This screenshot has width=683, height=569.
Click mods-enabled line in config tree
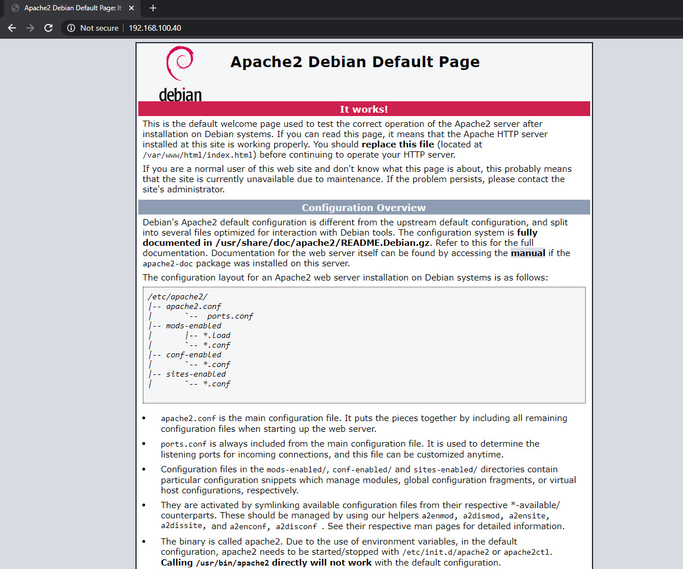[194, 325]
